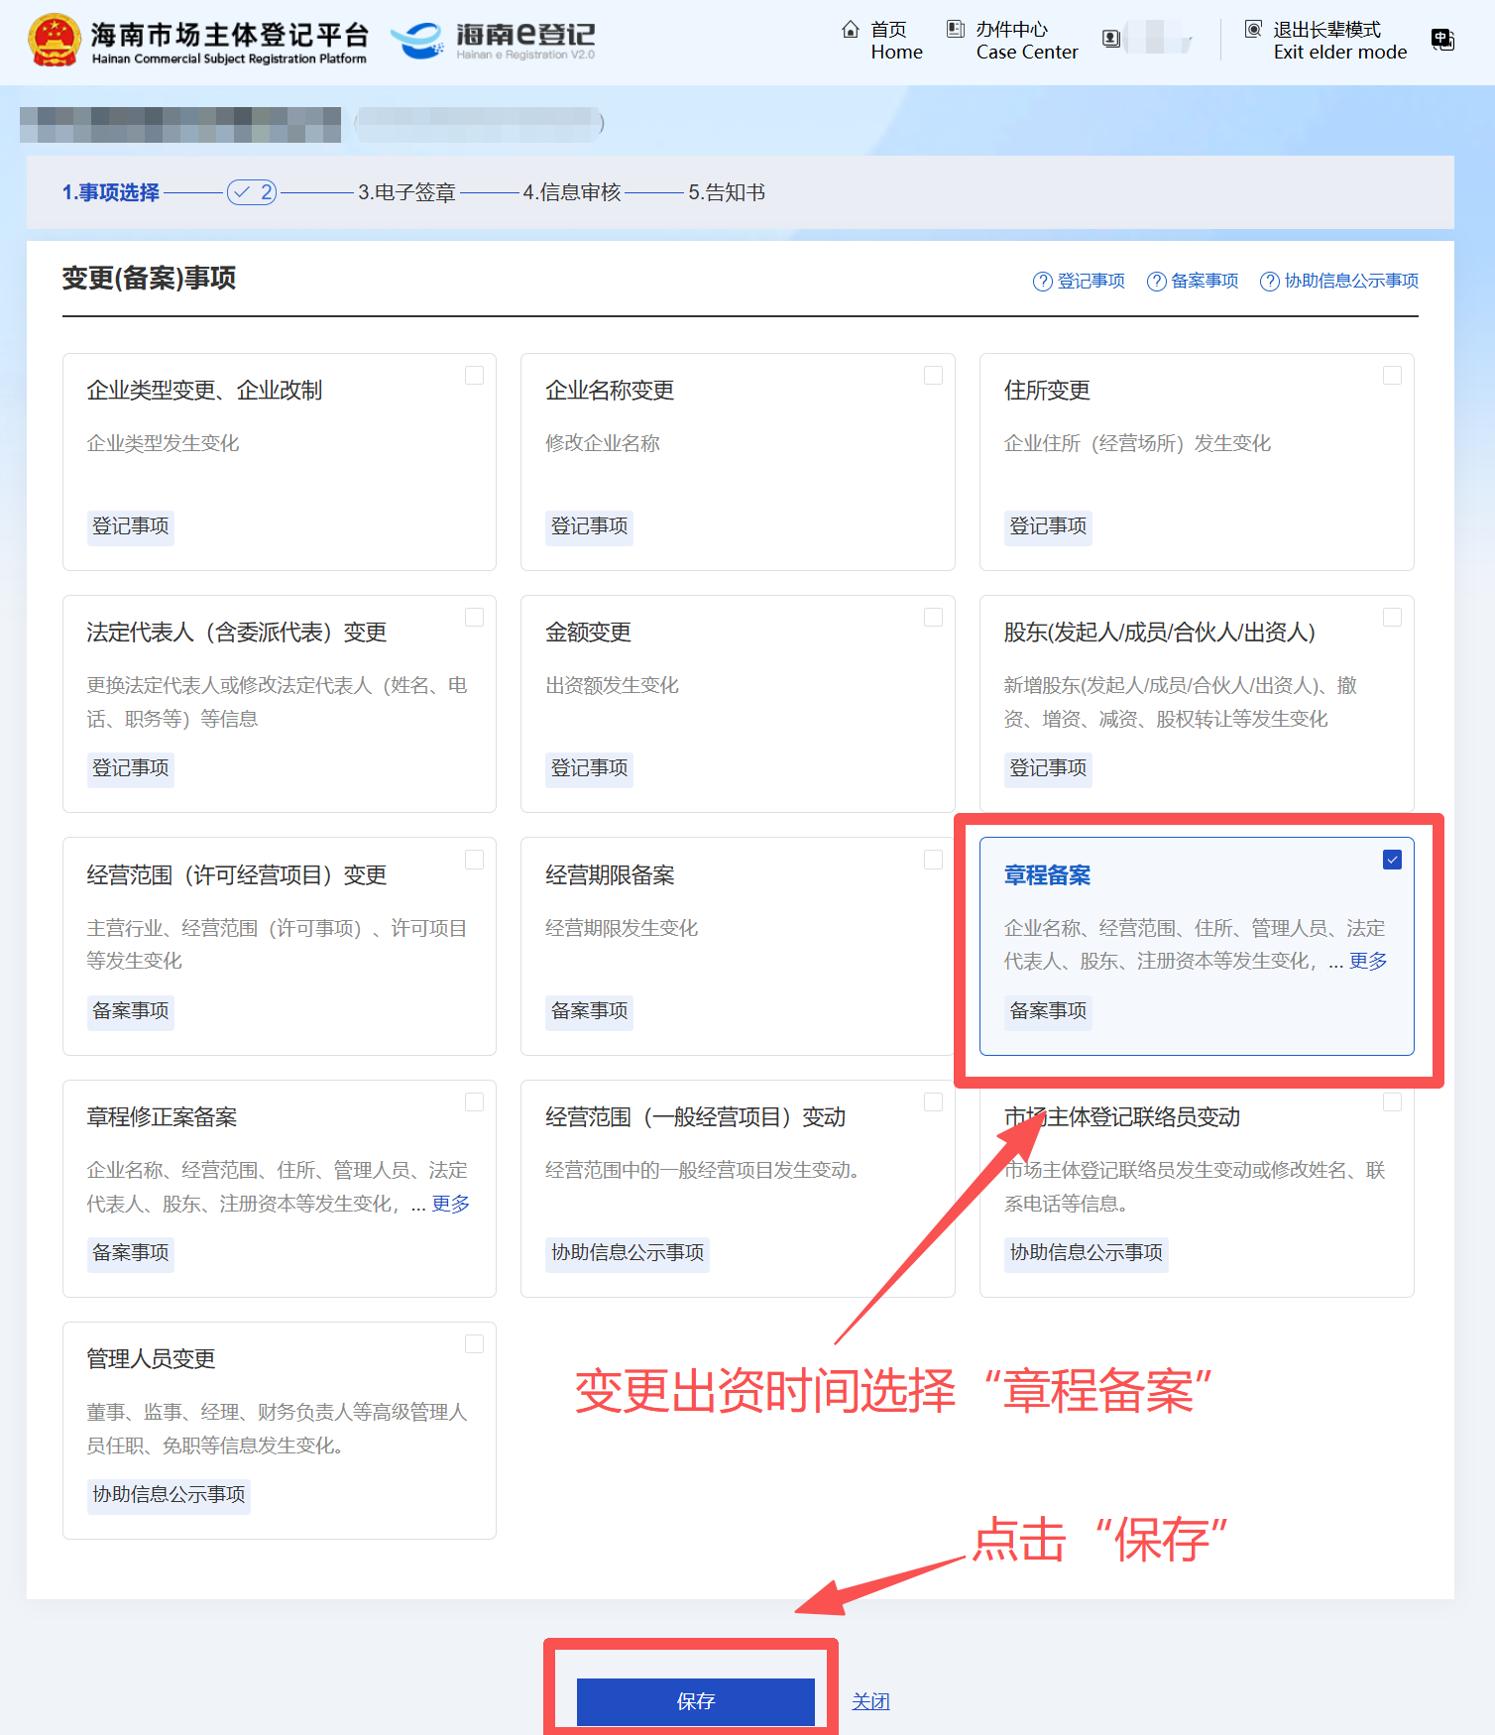Click help icon beside 协助信息公示事项
Image resolution: width=1495 pixels, height=1735 pixels.
(1269, 282)
